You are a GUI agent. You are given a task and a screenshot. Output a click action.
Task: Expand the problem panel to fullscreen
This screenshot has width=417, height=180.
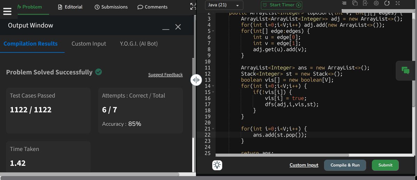(x=193, y=6)
